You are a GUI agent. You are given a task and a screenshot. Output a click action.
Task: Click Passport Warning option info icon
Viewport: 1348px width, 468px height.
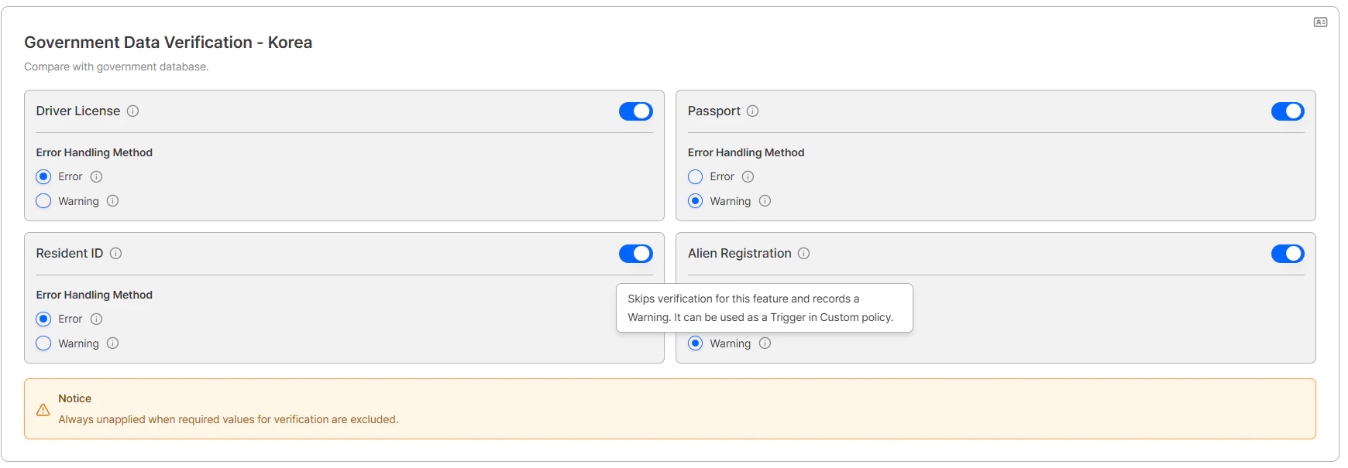click(x=765, y=201)
